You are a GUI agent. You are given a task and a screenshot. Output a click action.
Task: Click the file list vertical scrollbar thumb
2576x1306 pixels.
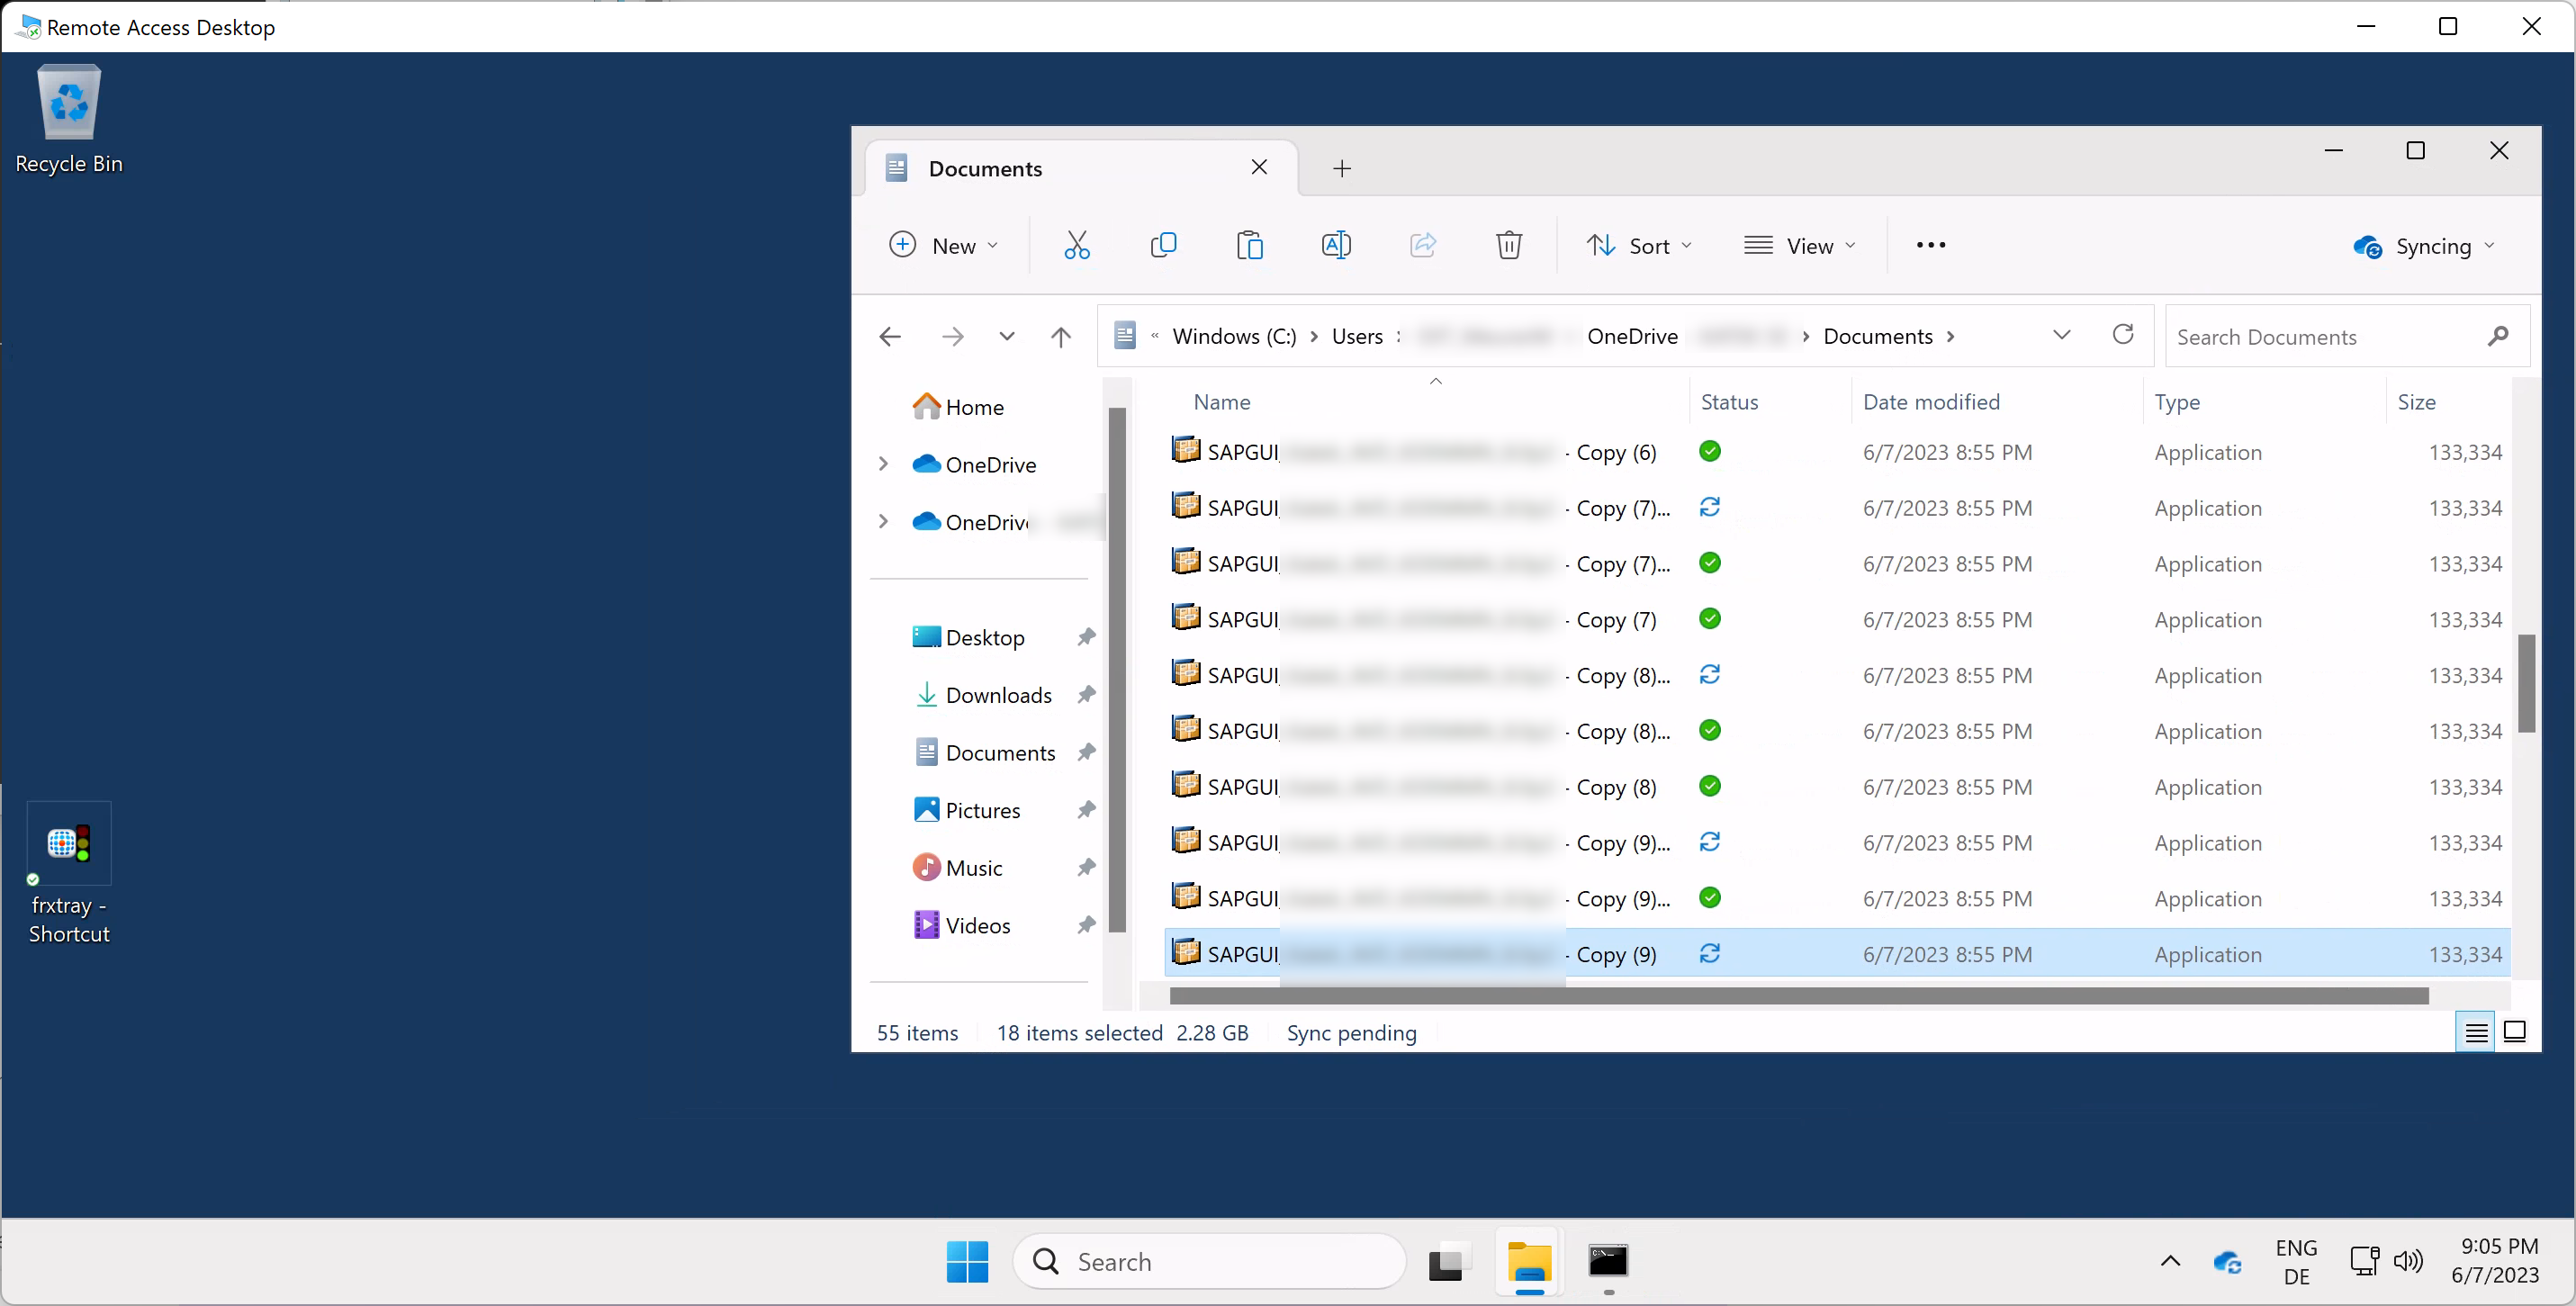coord(2526,683)
